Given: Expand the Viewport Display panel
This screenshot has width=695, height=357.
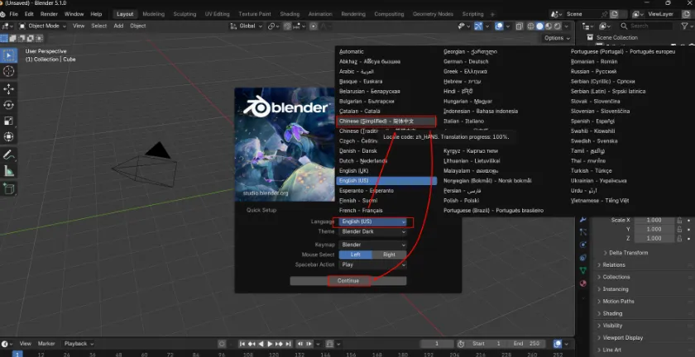Looking at the screenshot, I should [622, 337].
